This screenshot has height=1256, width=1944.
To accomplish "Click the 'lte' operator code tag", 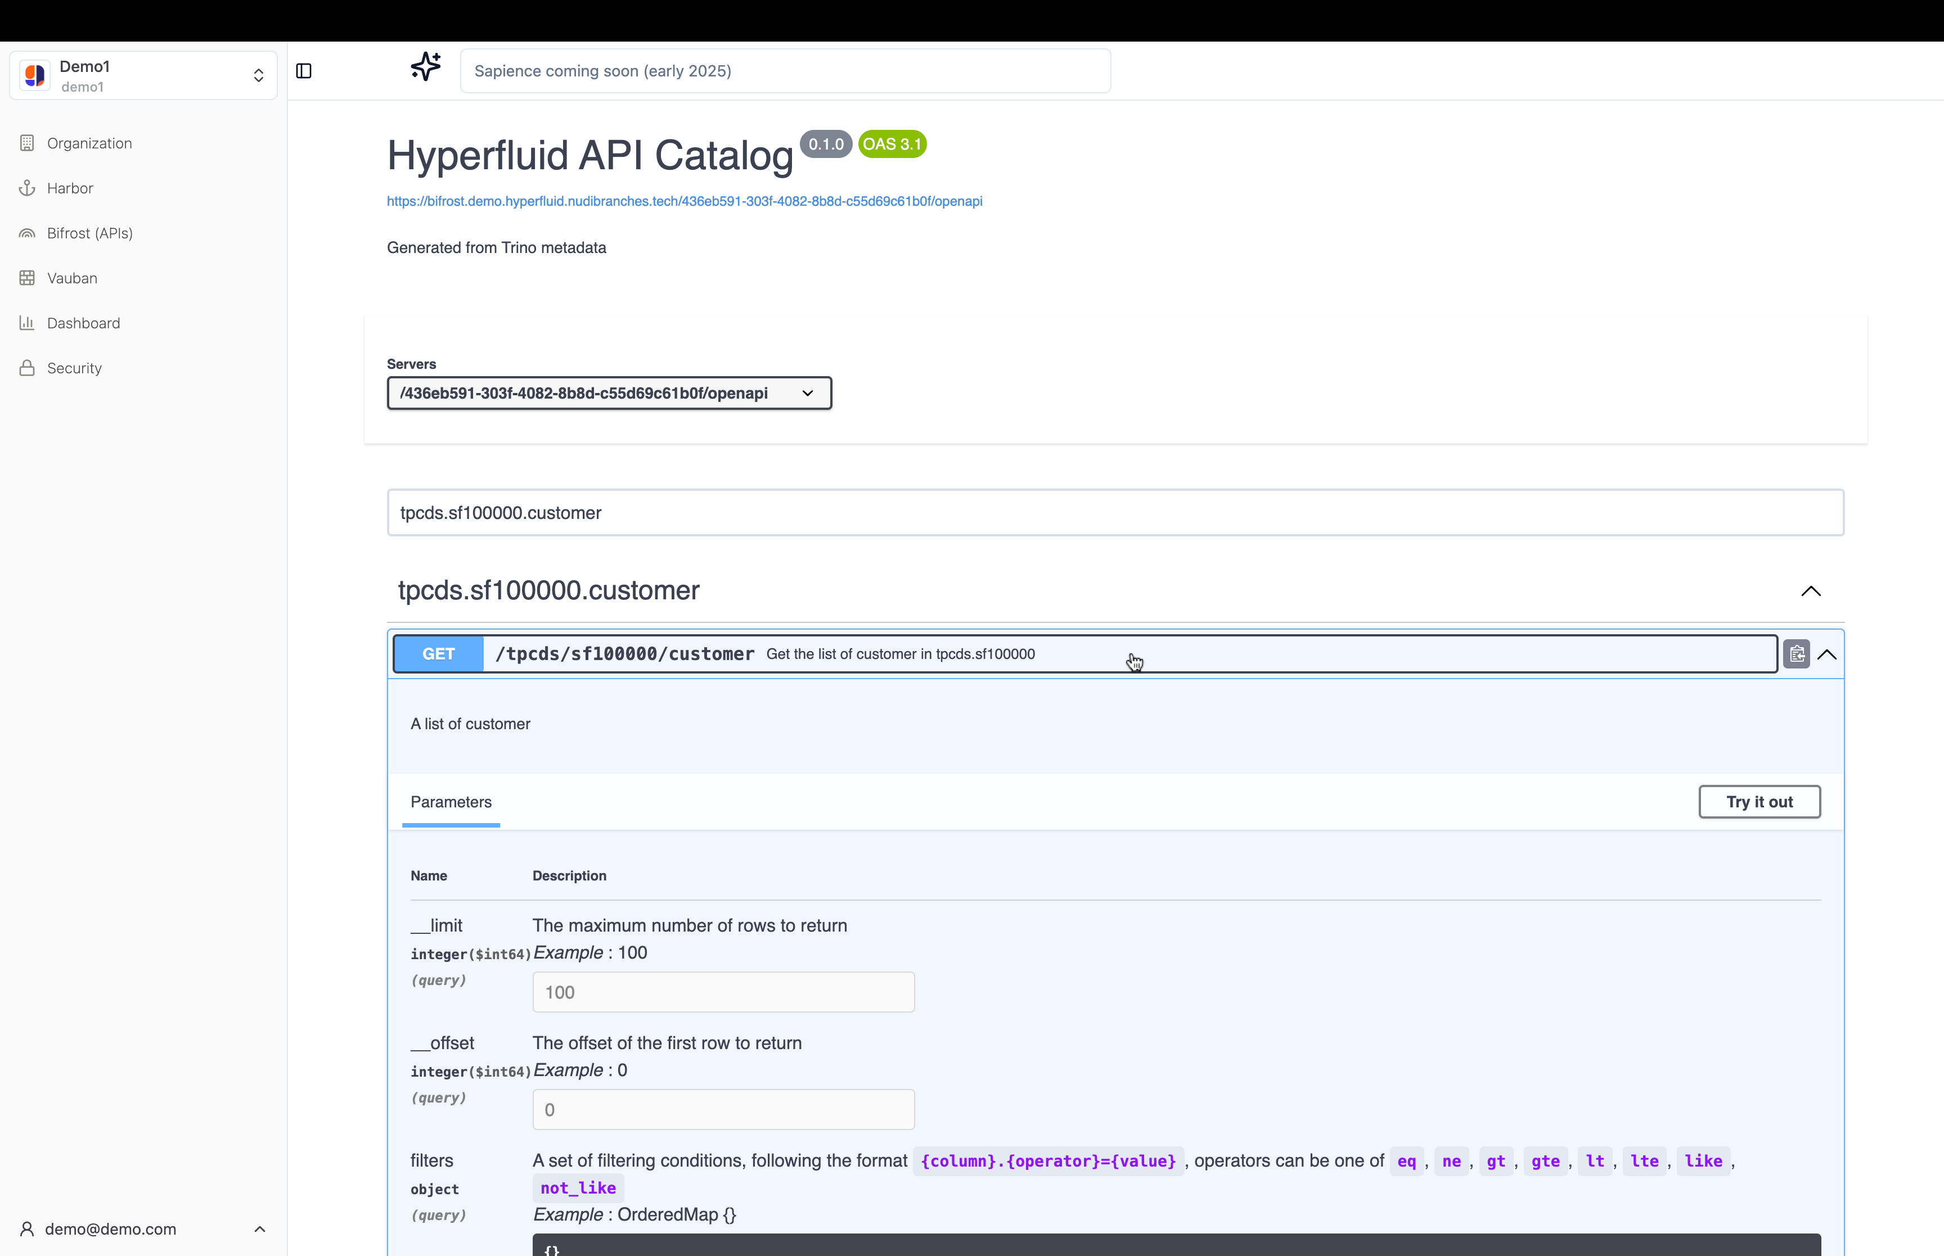I will pos(1645,1160).
